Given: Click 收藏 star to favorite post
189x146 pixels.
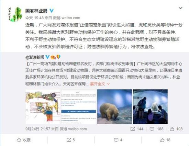Looking at the screenshot, I should pos(24,140).
